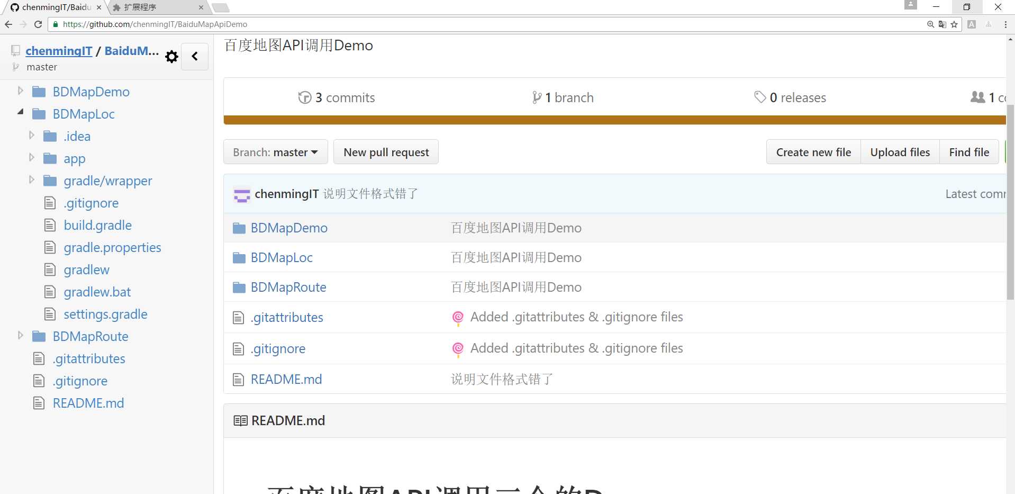Click the translate page icon in address bar
The width and height of the screenshot is (1015, 494).
(942, 24)
